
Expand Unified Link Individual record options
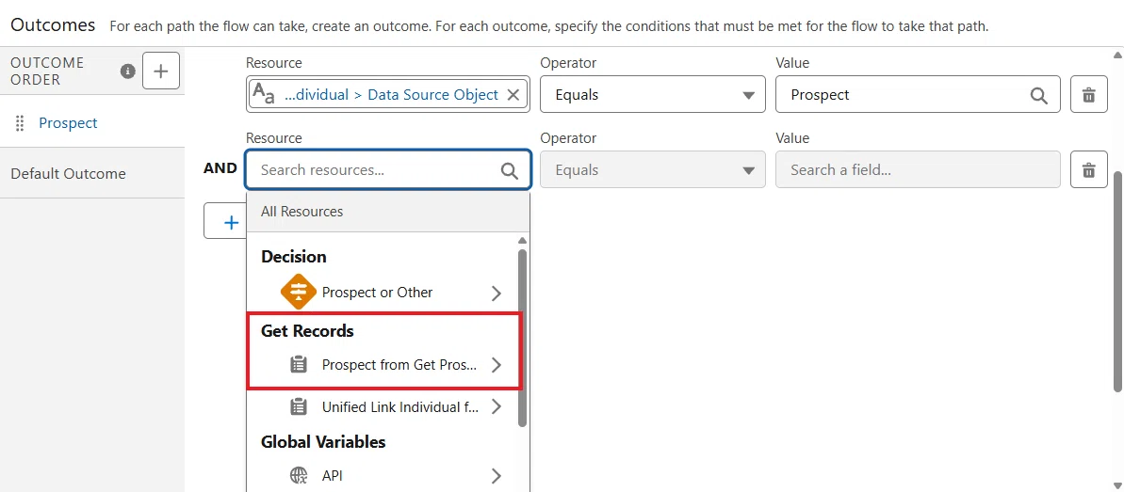pyautogui.click(x=497, y=406)
